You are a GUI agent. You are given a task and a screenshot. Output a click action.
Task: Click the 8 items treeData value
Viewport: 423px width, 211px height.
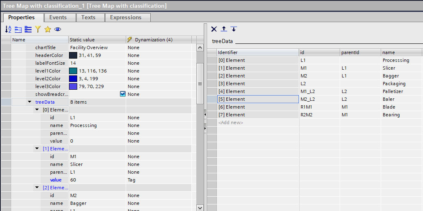click(x=97, y=102)
